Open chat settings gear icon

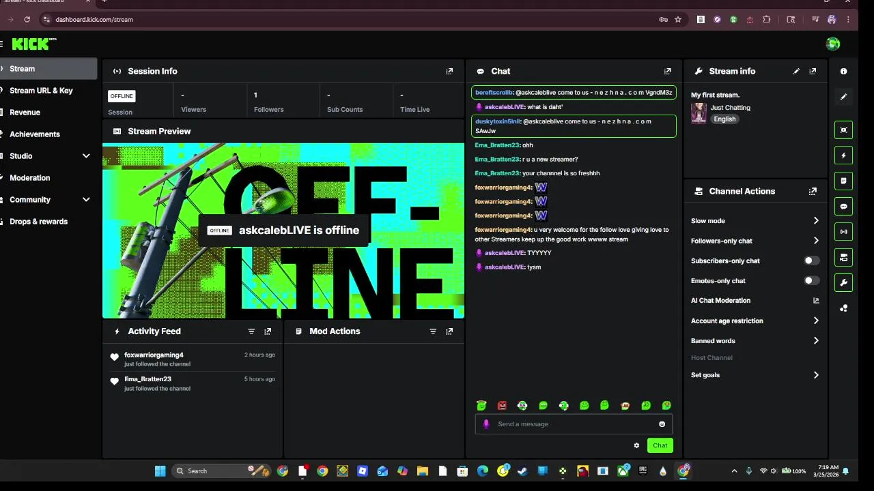pos(636,445)
